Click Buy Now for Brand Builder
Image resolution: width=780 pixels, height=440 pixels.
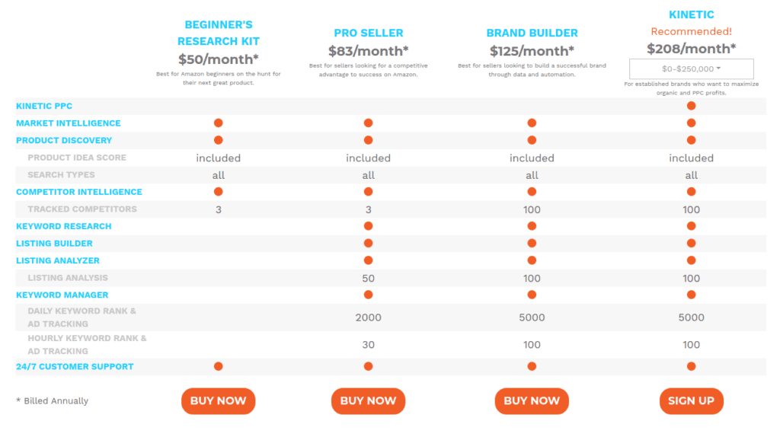532,400
